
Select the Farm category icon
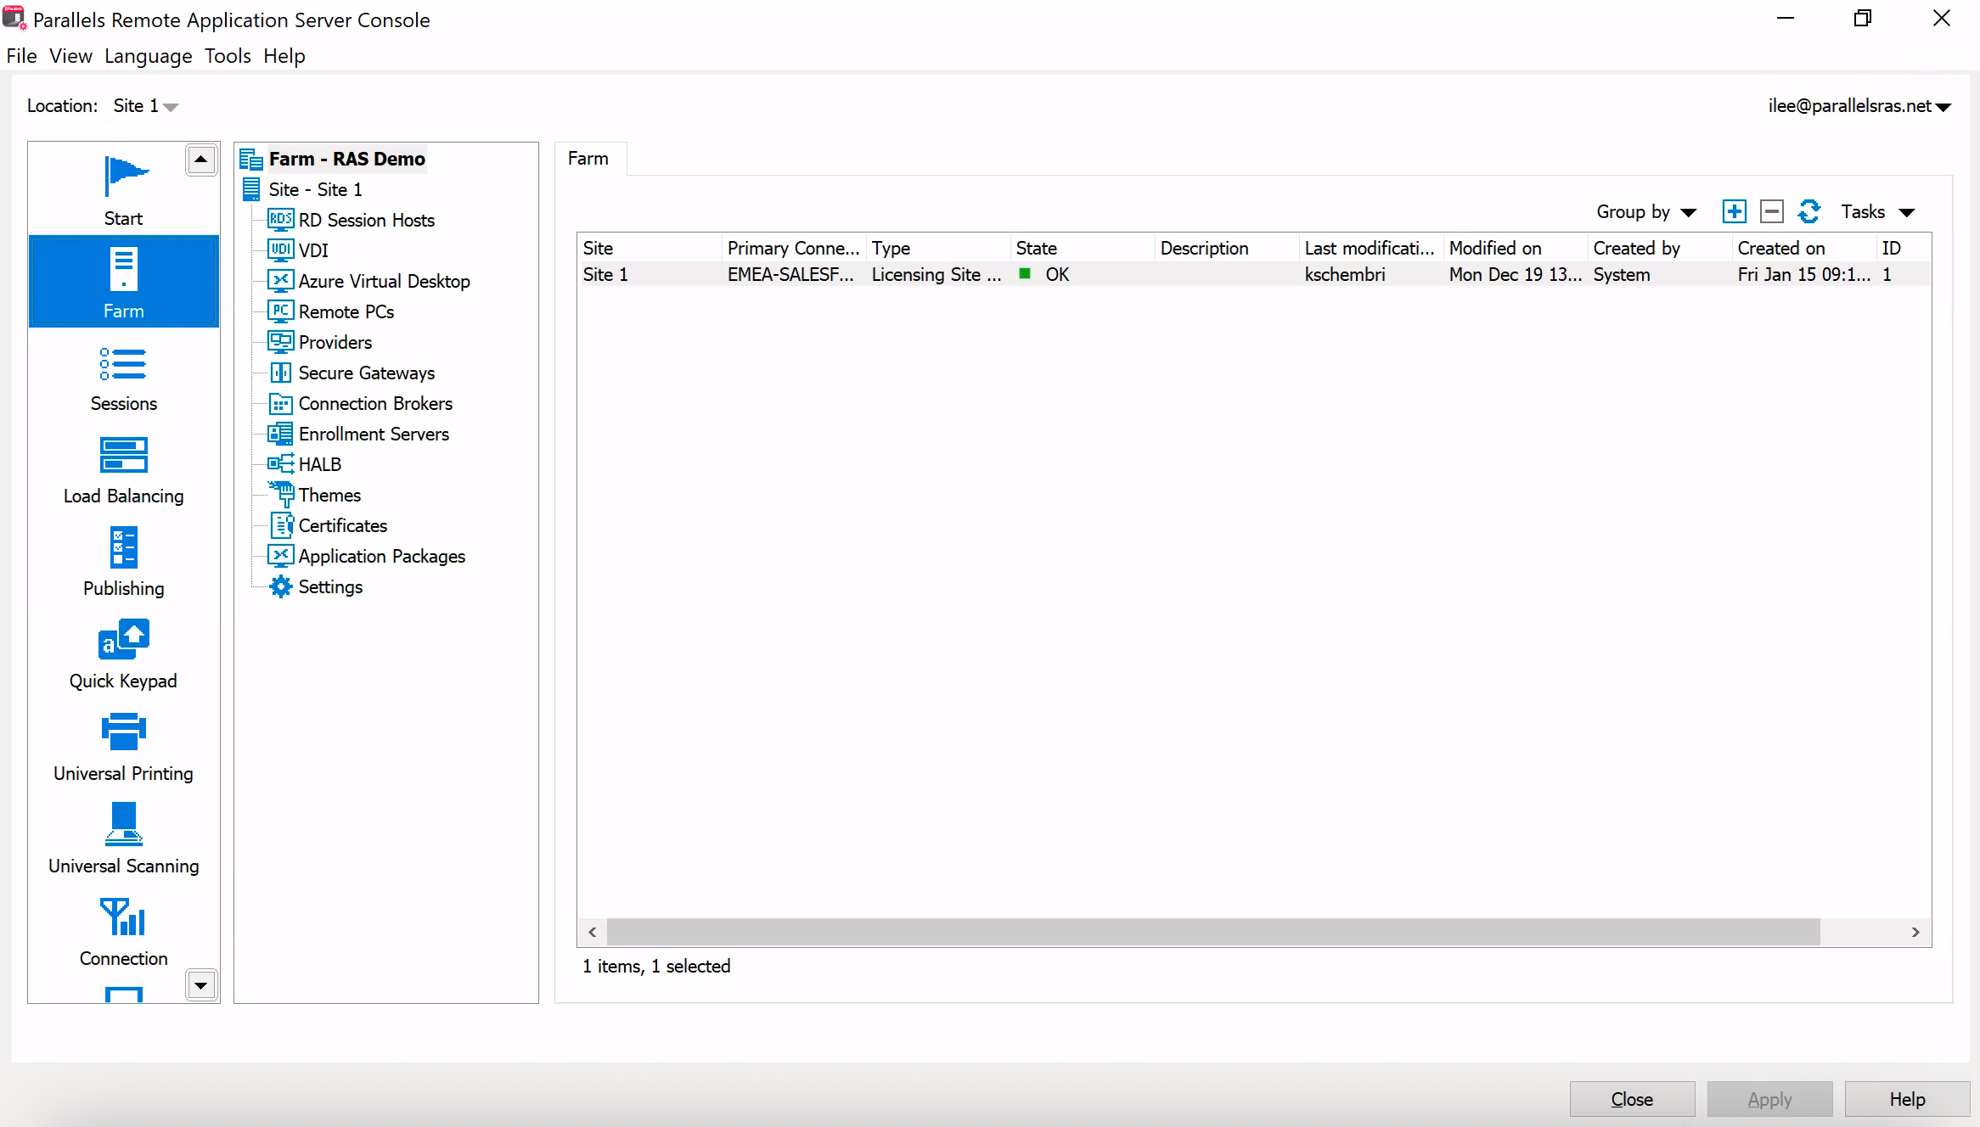(x=124, y=268)
